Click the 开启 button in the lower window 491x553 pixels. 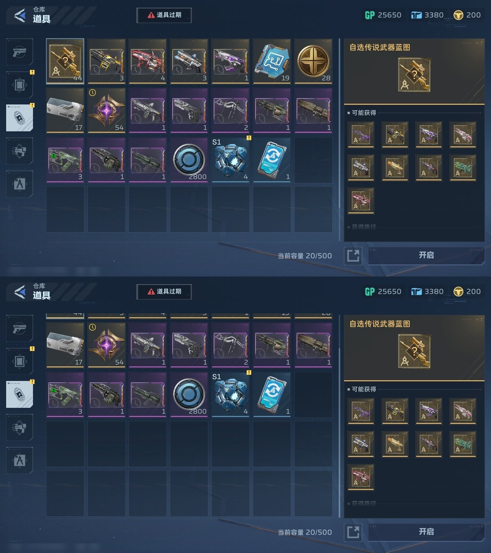[x=426, y=532]
